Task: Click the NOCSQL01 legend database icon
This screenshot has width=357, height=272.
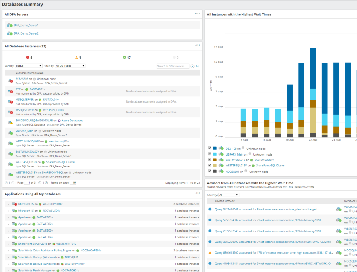Action: pyautogui.click(x=221, y=171)
